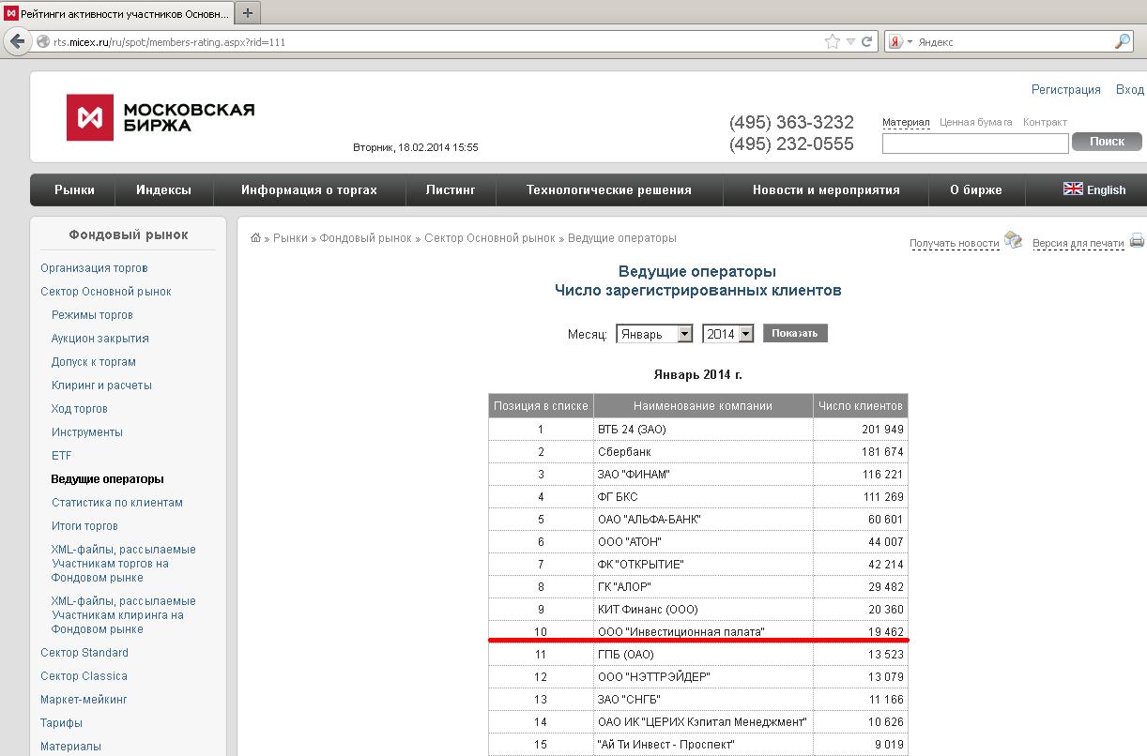Open Тарифы sidebar link
The image size is (1147, 756).
tap(61, 723)
